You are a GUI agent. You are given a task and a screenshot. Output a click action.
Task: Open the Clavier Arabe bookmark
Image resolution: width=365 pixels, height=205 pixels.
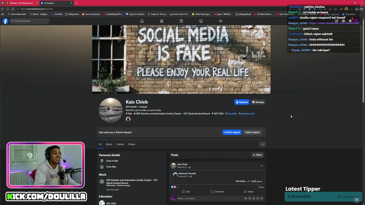[17, 14]
